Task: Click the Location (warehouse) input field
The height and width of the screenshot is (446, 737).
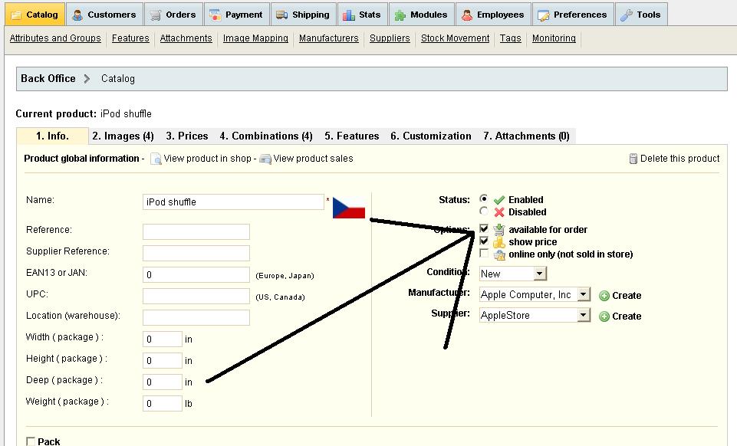Action: (x=196, y=317)
